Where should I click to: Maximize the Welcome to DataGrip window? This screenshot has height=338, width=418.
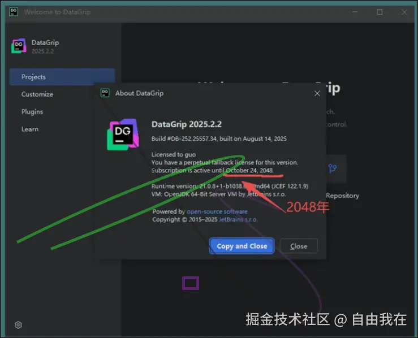pos(380,12)
